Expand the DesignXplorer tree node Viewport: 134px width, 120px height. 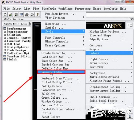coord(5,47)
